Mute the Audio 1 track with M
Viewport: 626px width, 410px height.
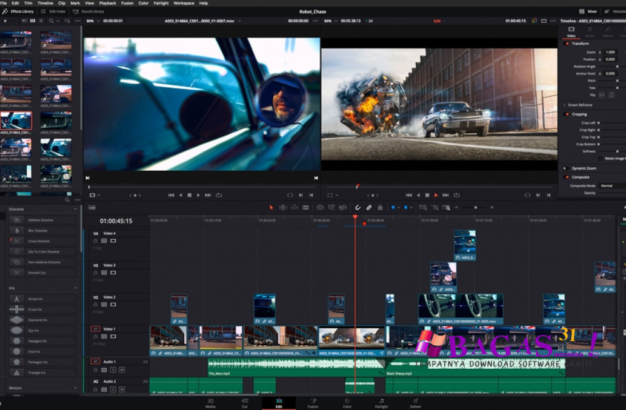point(122,370)
